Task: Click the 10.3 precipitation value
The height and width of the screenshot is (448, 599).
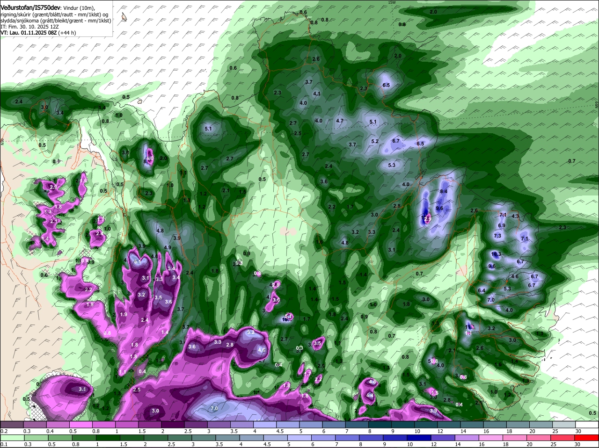Action: tap(497, 254)
